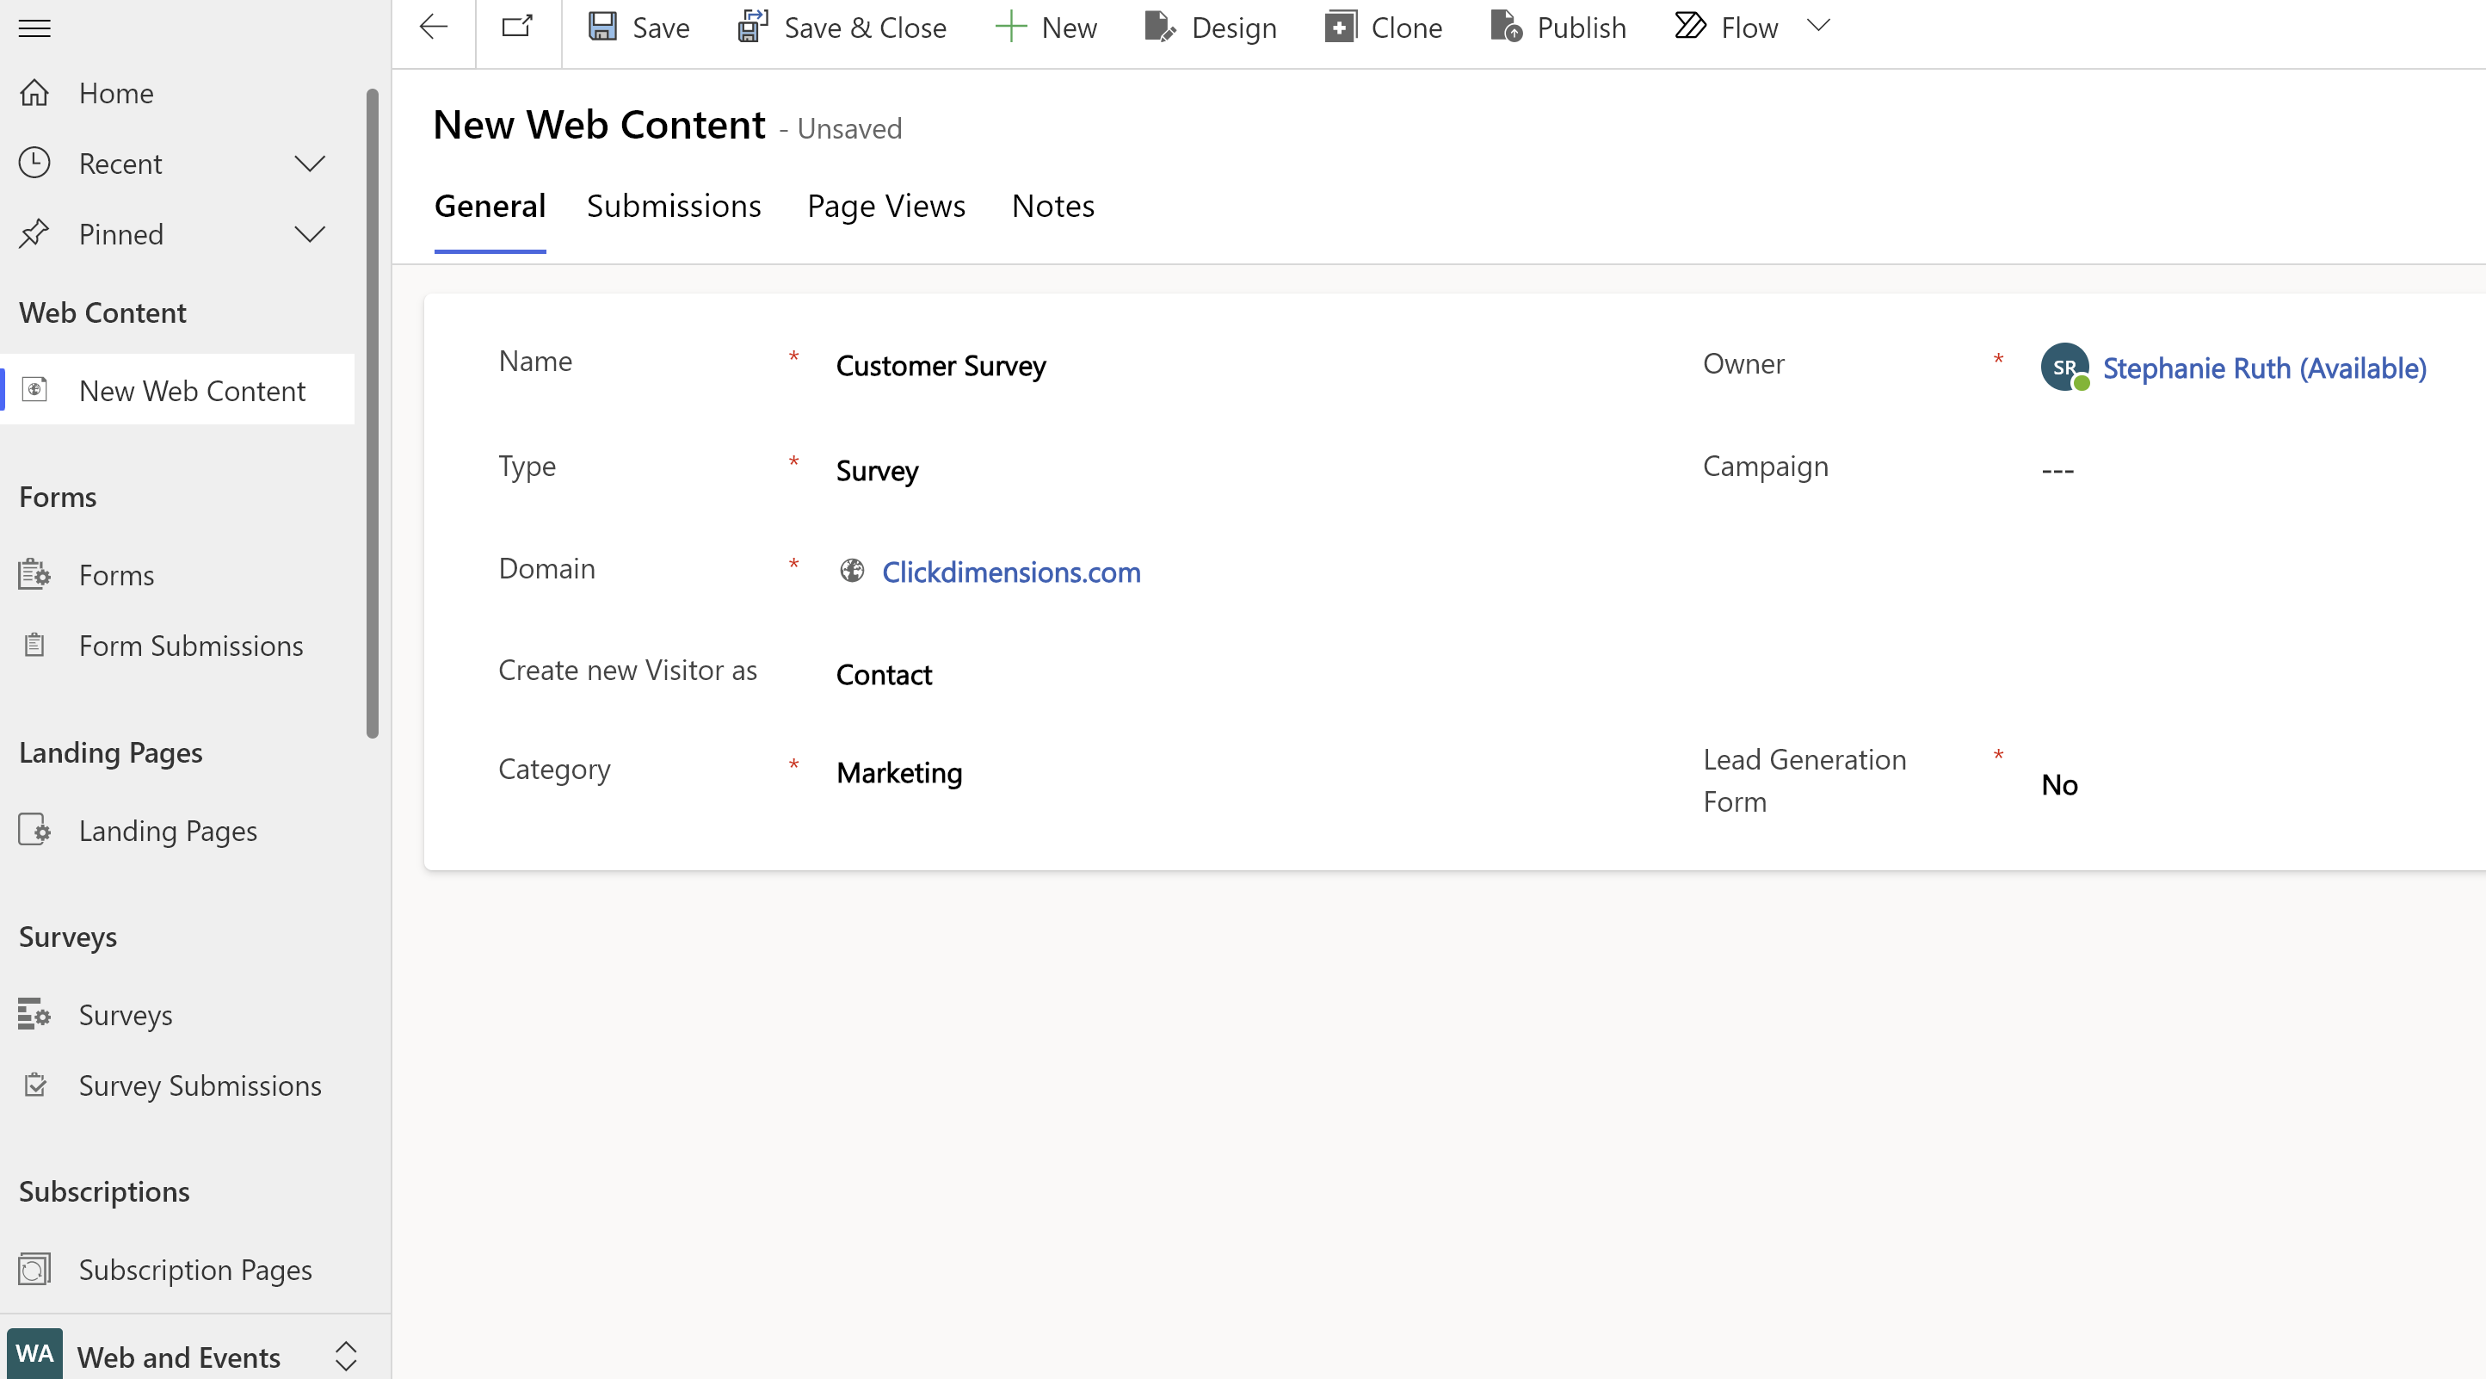Open Survey Submissions in the sidebar

coord(199,1085)
